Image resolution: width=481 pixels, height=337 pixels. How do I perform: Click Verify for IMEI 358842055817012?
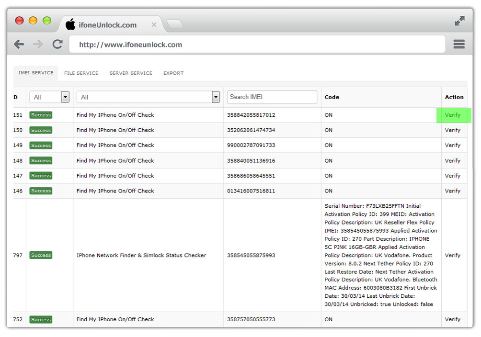[x=453, y=115]
